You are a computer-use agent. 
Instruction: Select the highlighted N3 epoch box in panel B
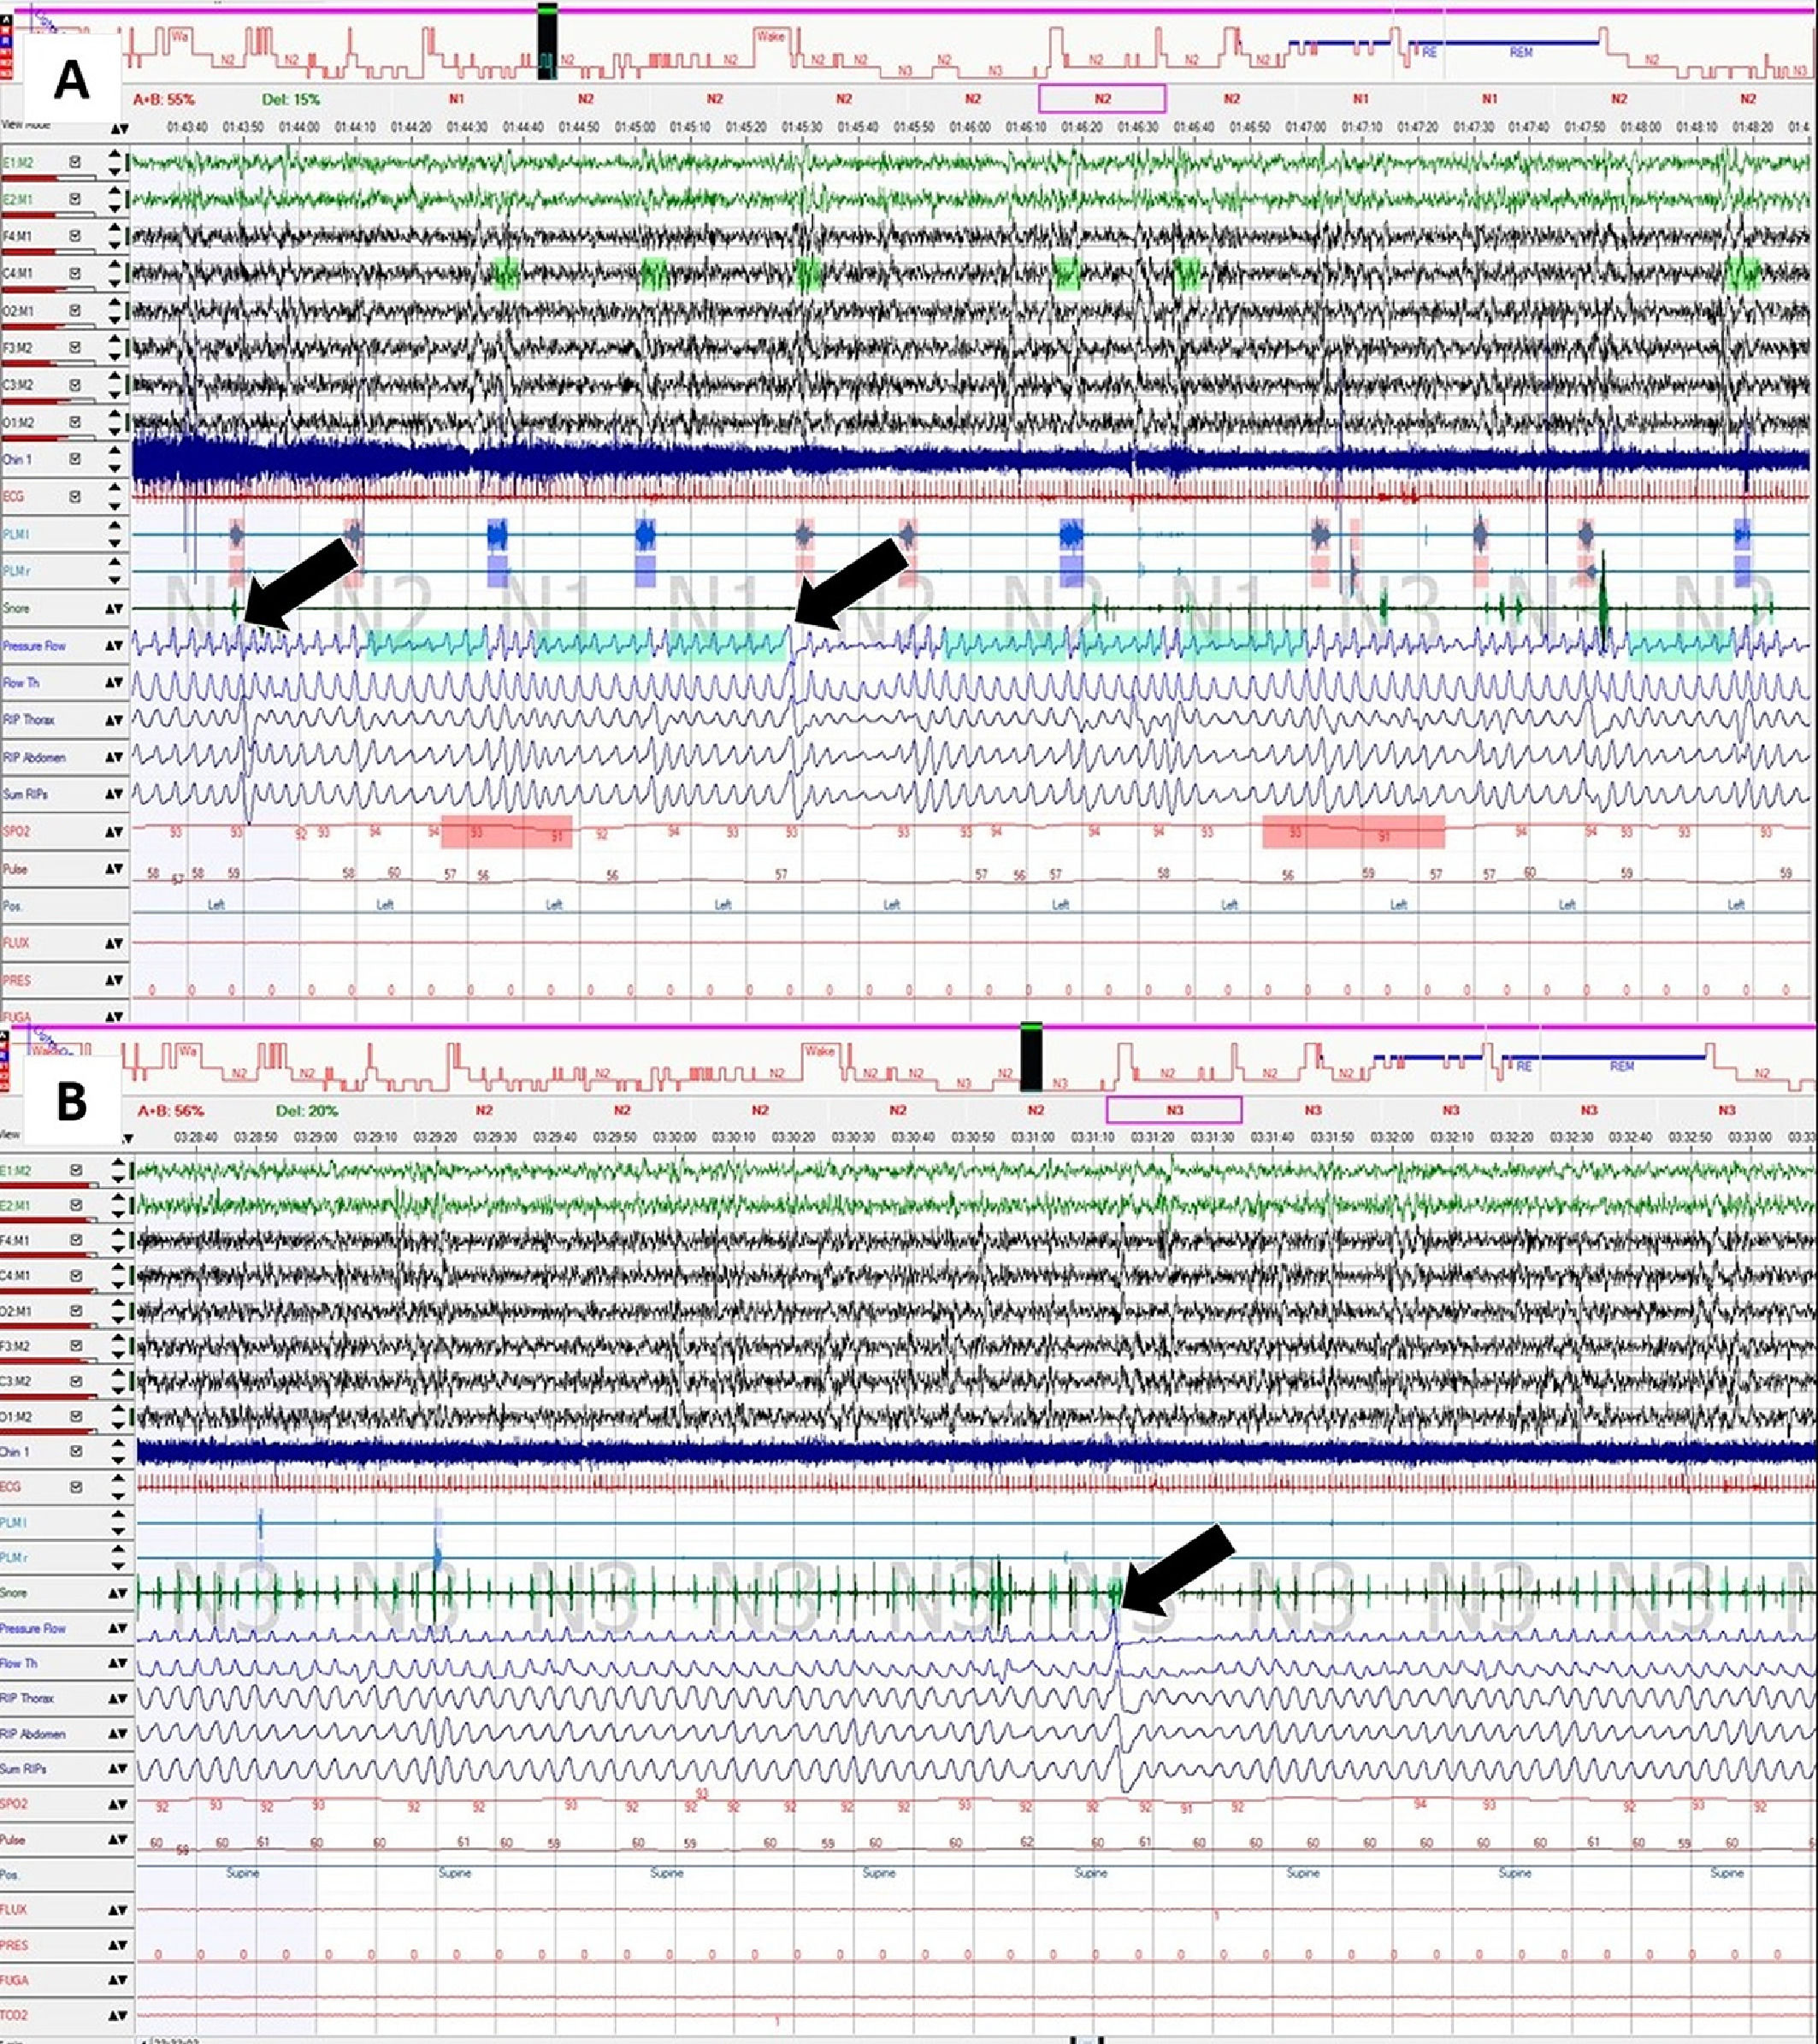click(1174, 1110)
